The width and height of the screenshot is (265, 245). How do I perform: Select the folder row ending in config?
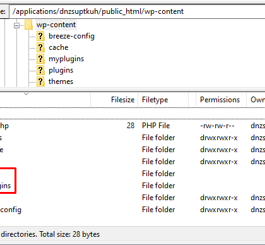pyautogui.click(x=132, y=210)
